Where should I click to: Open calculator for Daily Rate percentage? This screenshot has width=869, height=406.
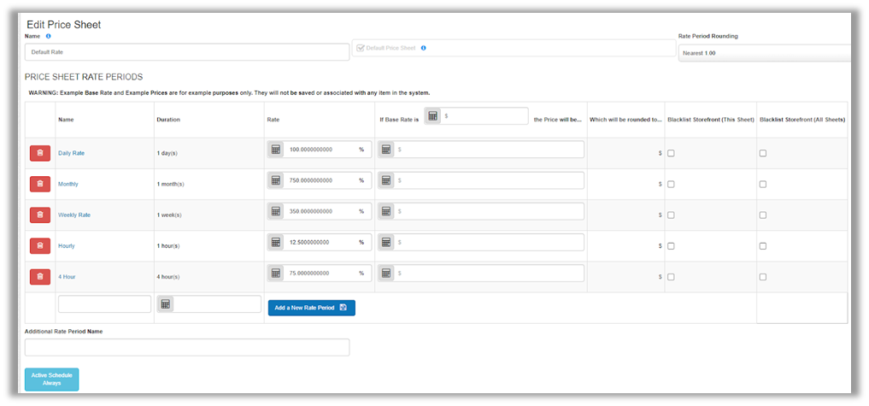(276, 150)
